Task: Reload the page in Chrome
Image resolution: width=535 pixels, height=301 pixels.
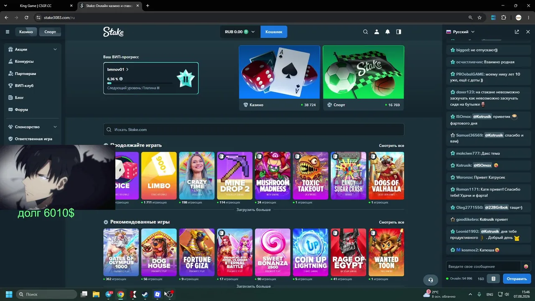Action: 26,18
